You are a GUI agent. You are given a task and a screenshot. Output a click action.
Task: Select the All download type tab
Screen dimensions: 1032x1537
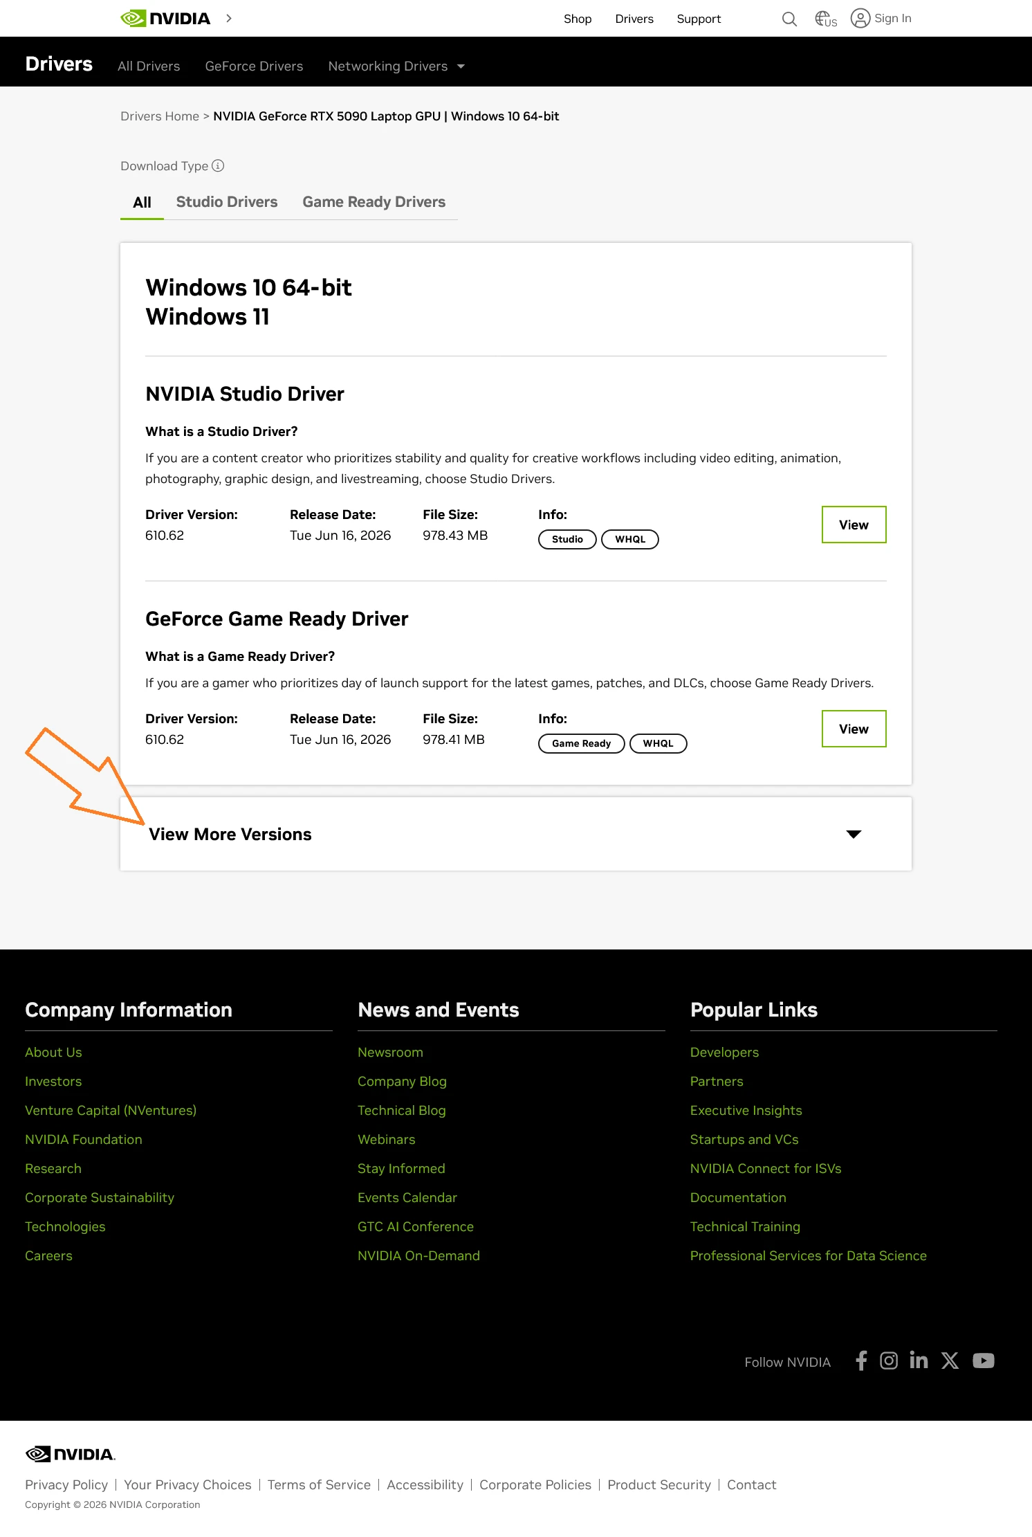[x=142, y=202]
